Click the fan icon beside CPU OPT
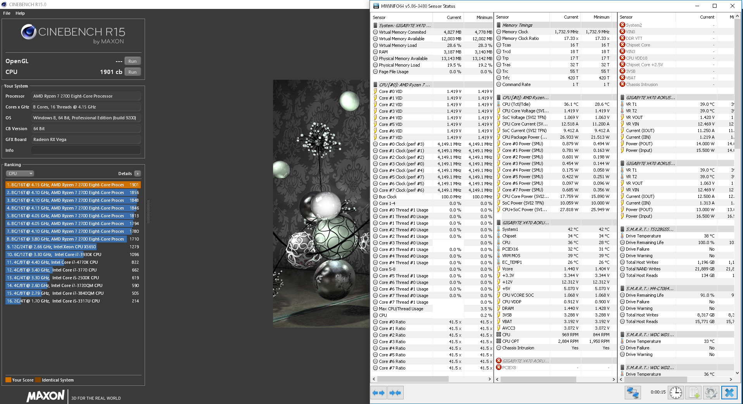 pos(499,341)
